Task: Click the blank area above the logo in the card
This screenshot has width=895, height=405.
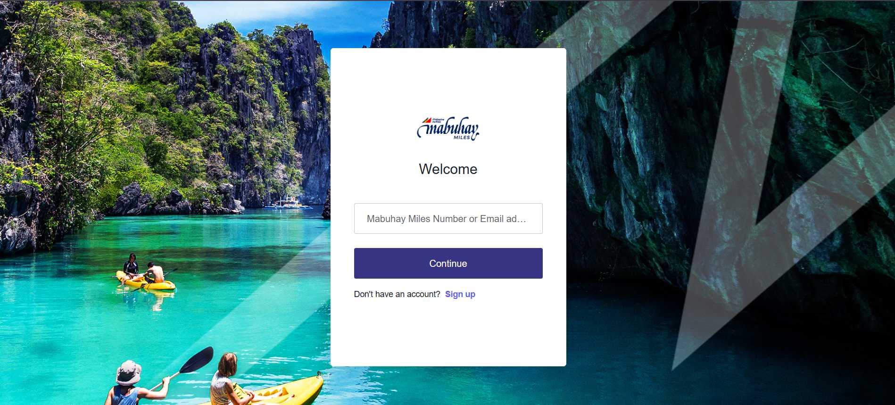Action: coord(448,80)
